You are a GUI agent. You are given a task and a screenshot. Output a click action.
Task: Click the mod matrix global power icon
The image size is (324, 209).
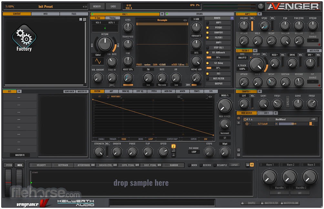pyautogui.click(x=238, y=118)
